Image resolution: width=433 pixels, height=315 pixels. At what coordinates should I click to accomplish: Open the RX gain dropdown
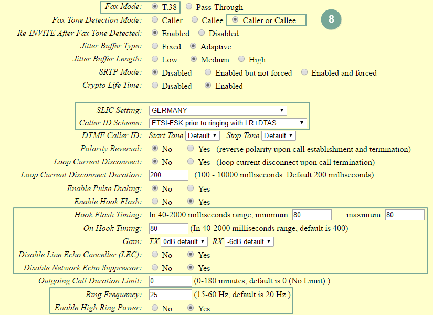point(249,241)
